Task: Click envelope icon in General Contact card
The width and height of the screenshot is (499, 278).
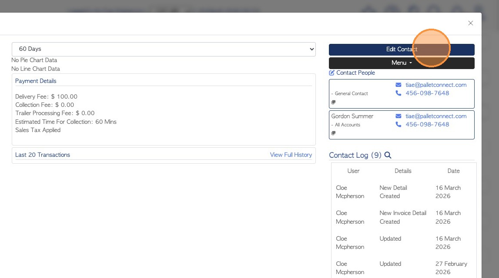Action: coord(398,85)
